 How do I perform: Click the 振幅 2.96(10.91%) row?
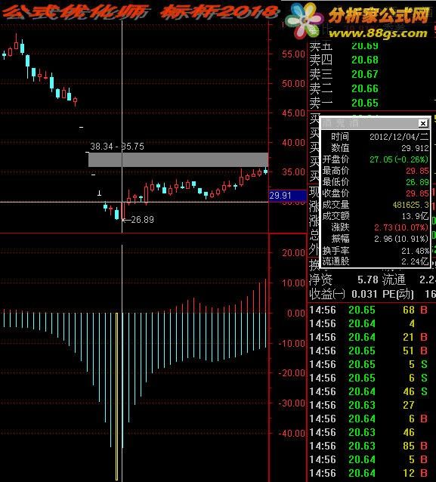[376, 239]
